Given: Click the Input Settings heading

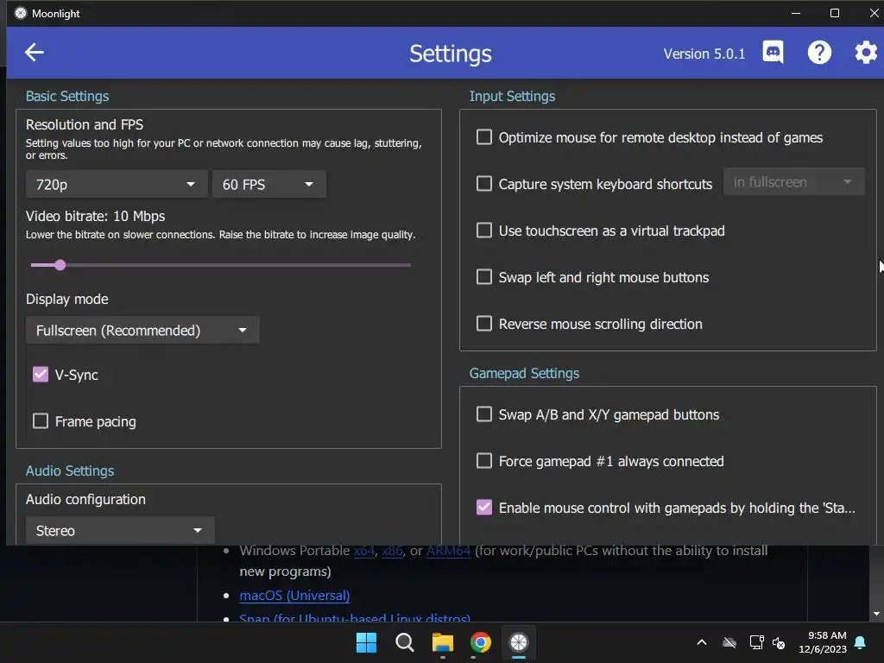Looking at the screenshot, I should pos(512,96).
